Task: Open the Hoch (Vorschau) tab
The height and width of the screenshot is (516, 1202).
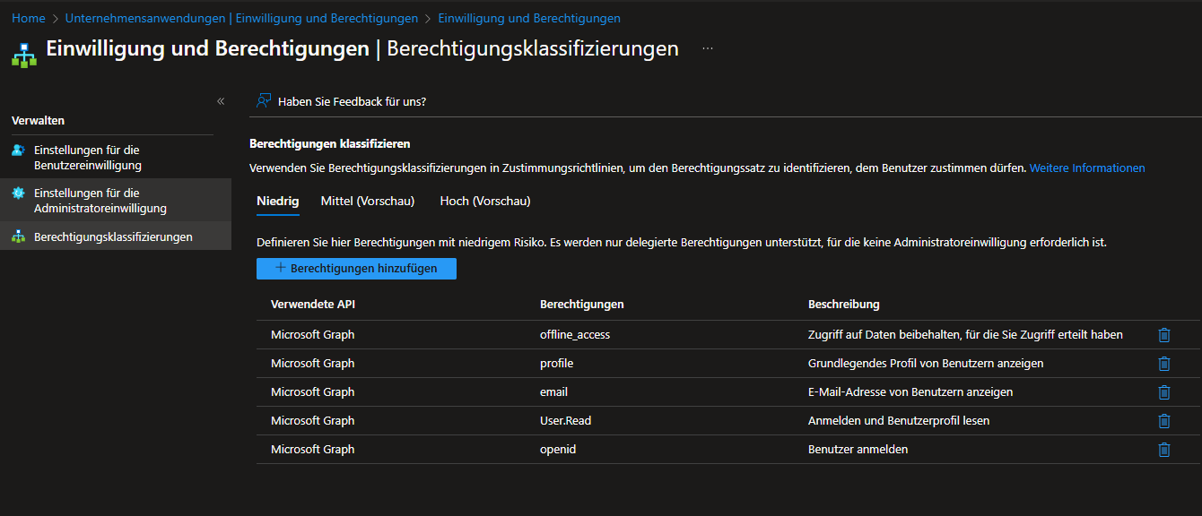Action: click(485, 202)
